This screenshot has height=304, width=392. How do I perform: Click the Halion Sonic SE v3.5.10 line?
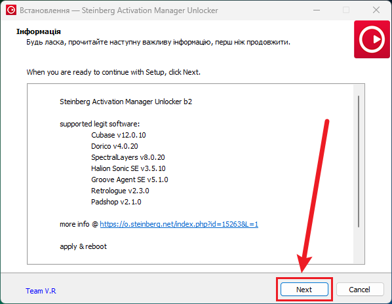[128, 168]
